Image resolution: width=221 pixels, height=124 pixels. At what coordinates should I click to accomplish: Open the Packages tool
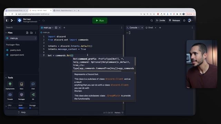tap(21, 96)
